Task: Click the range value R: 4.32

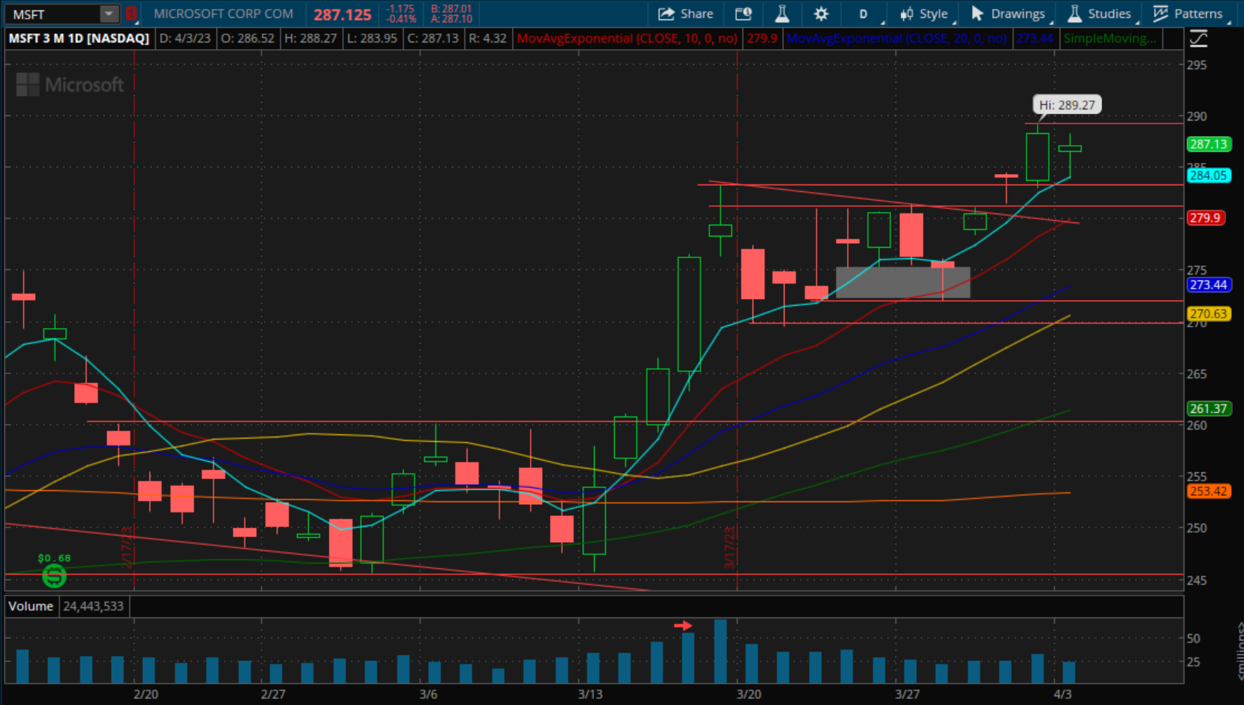Action: point(488,38)
